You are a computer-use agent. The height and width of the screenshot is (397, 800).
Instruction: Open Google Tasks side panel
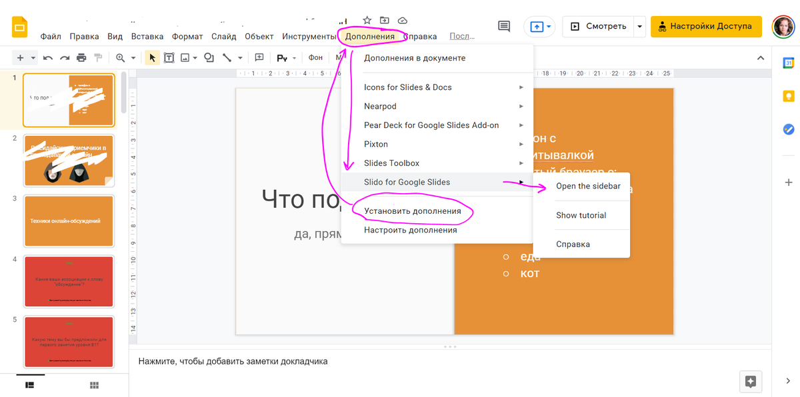788,129
